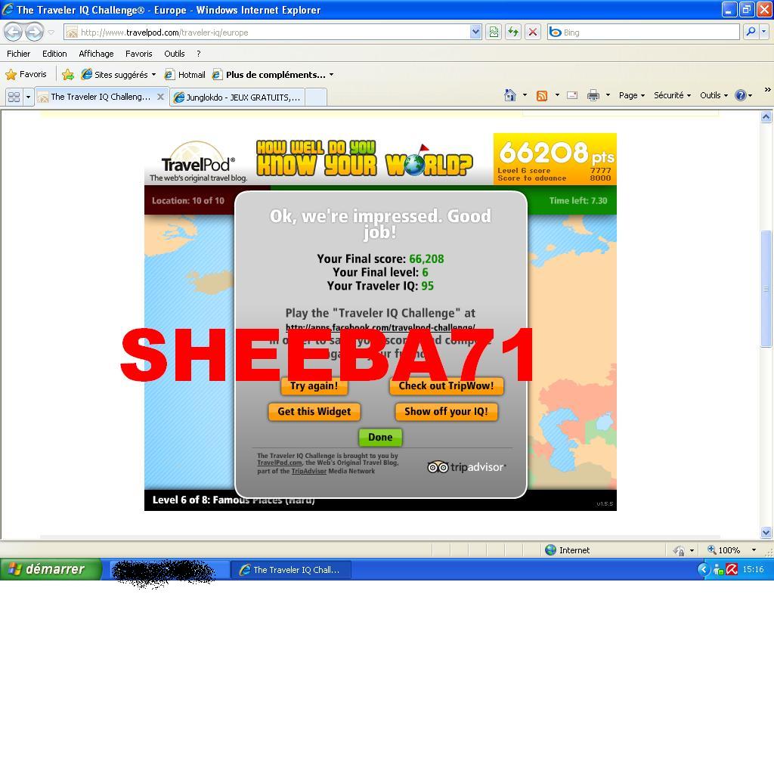Screen dimensions: 774x777
Task: Click the page scrollbar up arrow
Action: (x=766, y=117)
